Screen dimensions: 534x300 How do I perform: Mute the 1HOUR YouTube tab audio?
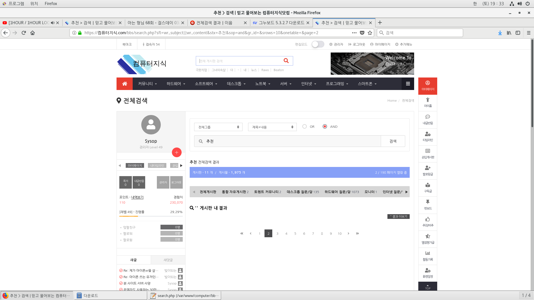point(53,23)
